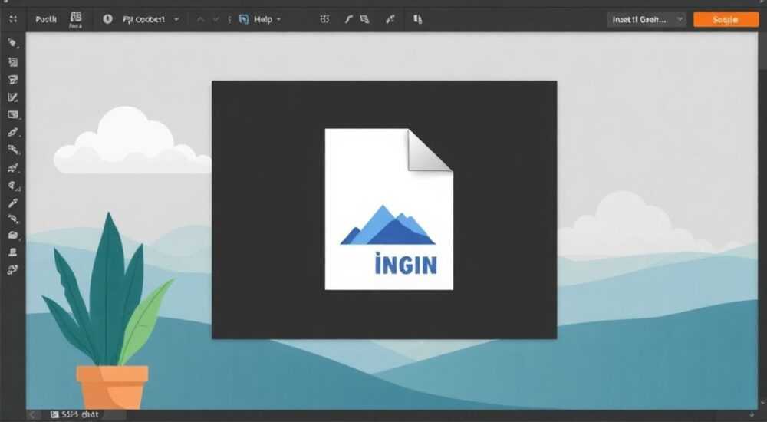Click the up-arrow chevron in the top bar

tap(200, 20)
